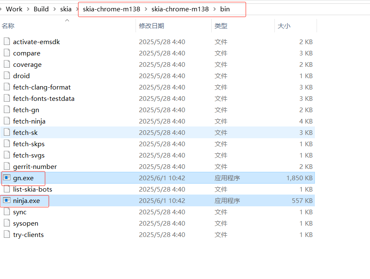Screen dimensions: 370x279
Task: Select the ninja.exe file name
Action: click(x=27, y=201)
